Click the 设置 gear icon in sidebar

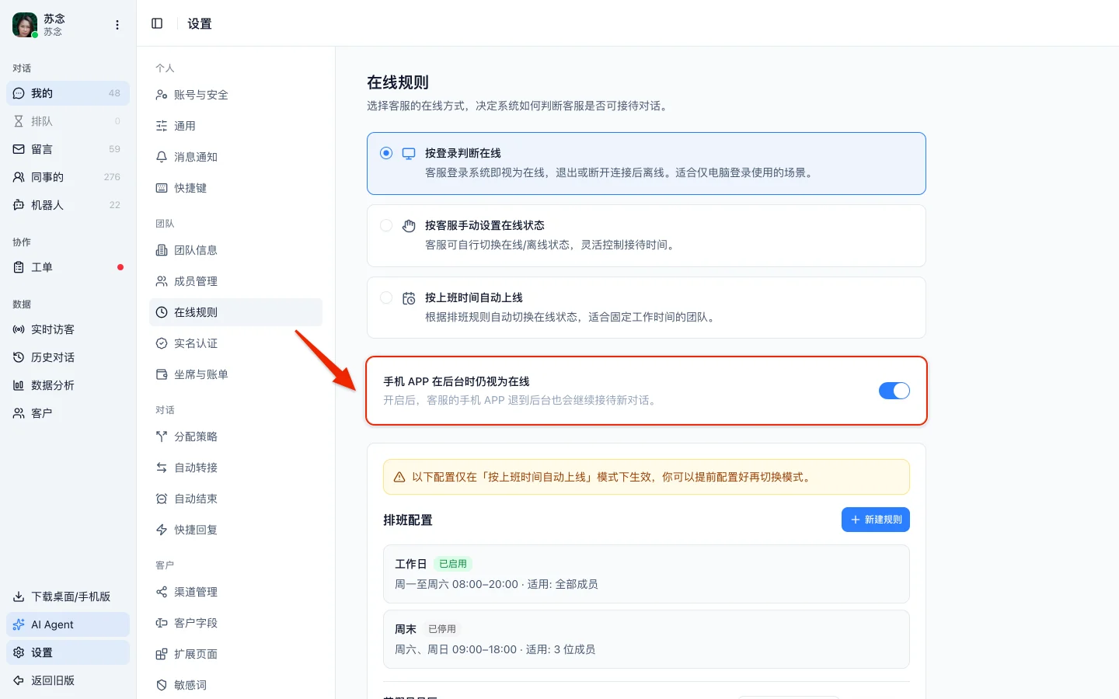point(19,652)
